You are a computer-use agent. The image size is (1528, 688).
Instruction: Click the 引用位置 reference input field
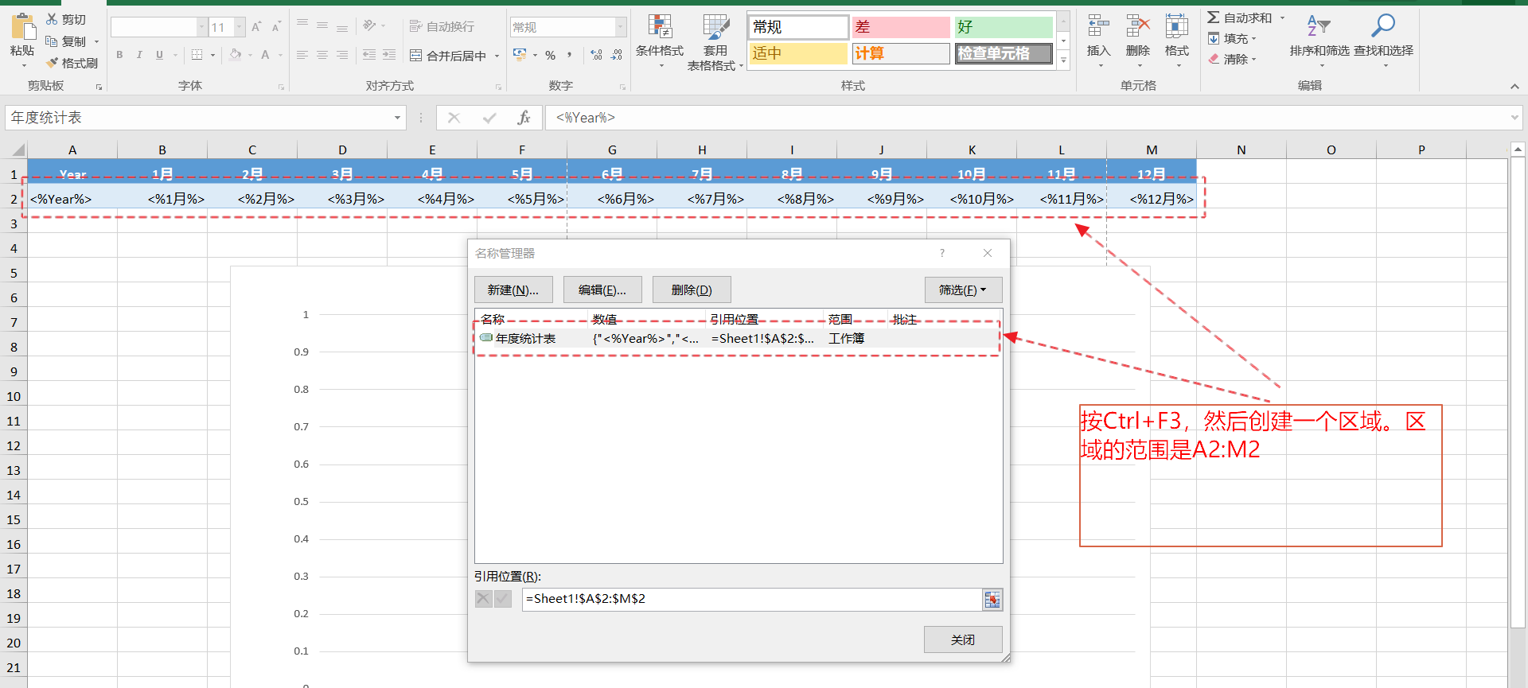(751, 599)
